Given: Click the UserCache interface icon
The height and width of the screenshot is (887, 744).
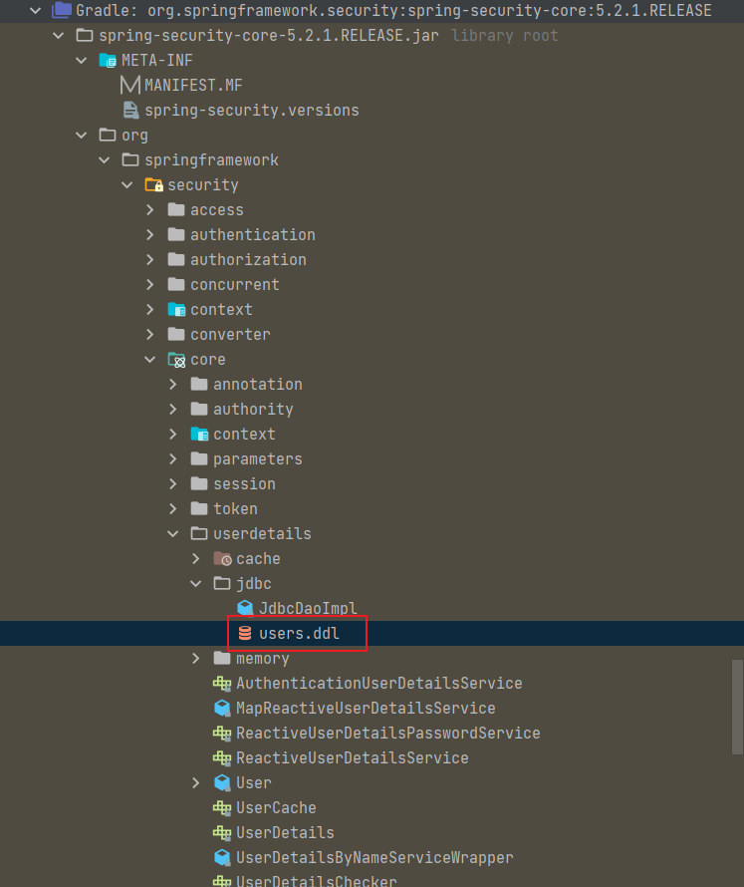Looking at the screenshot, I should pyautogui.click(x=222, y=808).
